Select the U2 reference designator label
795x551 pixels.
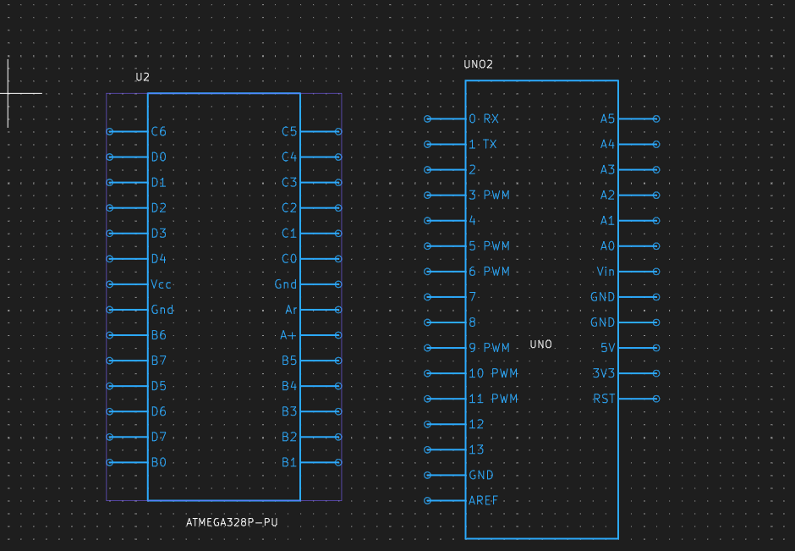142,77
